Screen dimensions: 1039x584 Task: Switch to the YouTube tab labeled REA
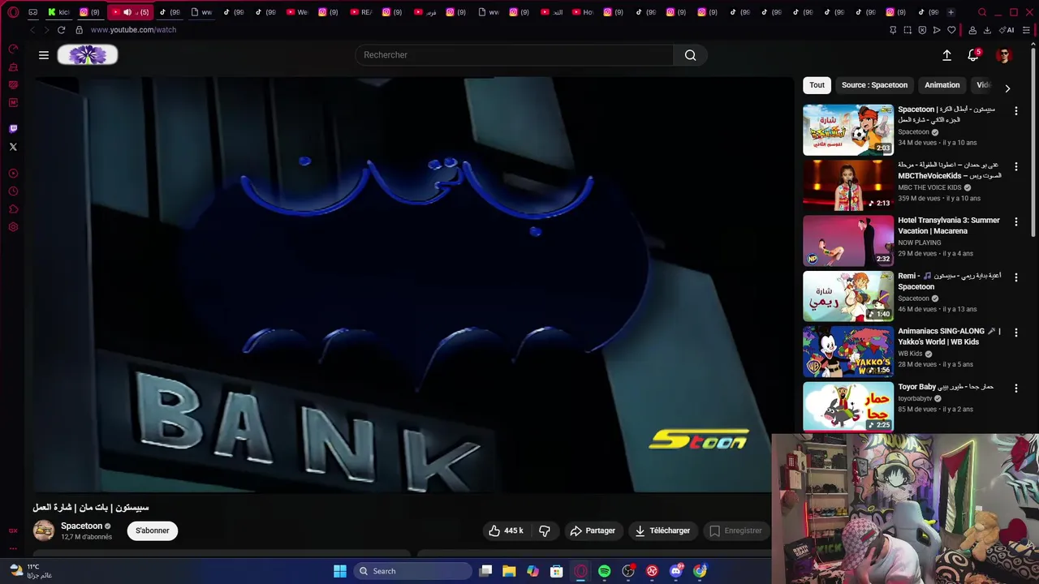(360, 12)
